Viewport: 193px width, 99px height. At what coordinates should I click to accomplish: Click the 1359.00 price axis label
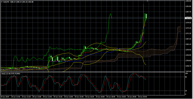(188, 50)
